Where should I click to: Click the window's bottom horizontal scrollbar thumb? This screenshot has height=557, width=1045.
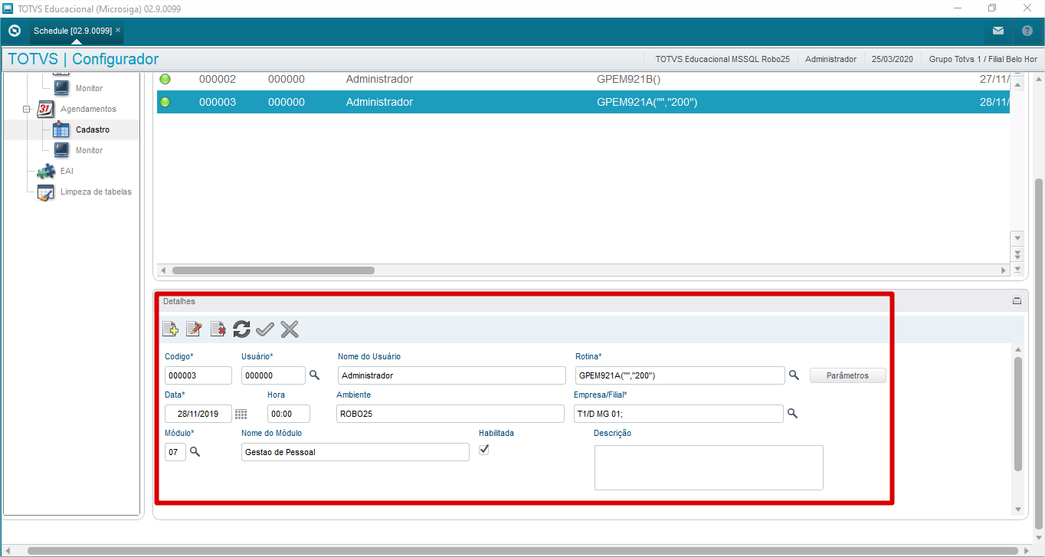tap(523, 550)
